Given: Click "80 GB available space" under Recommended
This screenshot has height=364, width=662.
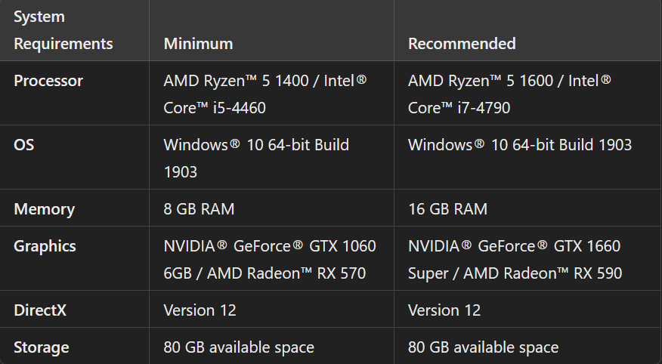Looking at the screenshot, I should tap(483, 347).
